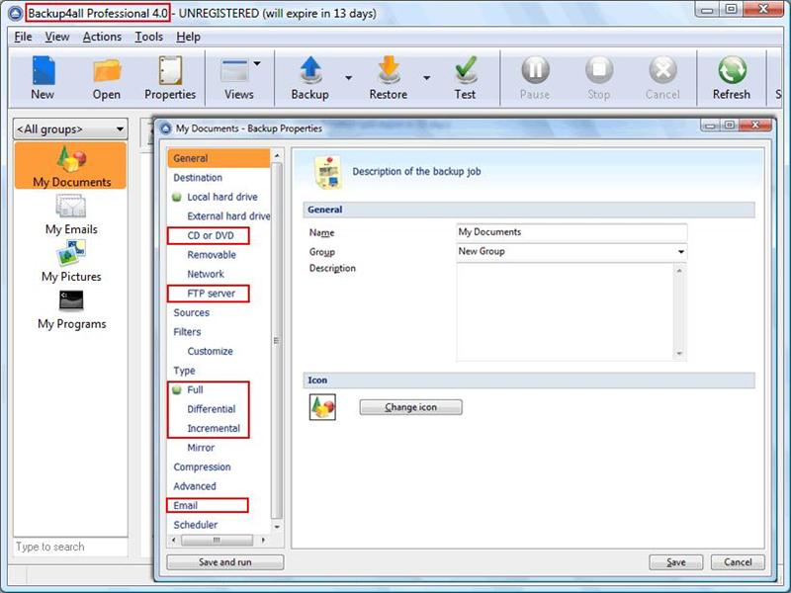This screenshot has height=593, width=791.
Task: Open the Scheduler page
Action: 195,525
